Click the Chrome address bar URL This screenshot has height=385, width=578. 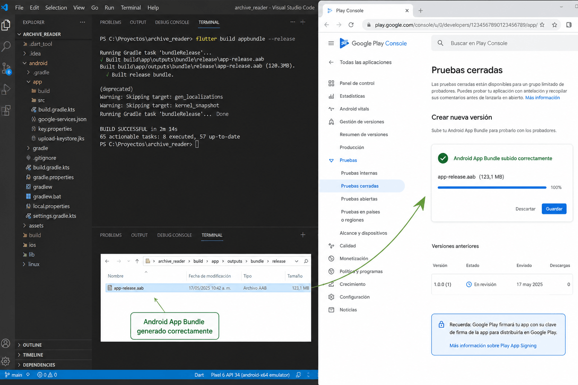[x=456, y=25]
